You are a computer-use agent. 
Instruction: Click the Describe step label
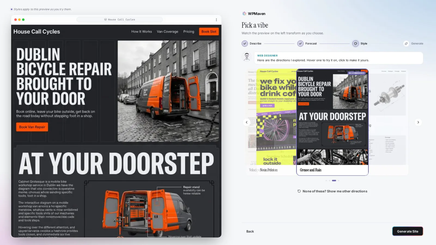coord(256,44)
